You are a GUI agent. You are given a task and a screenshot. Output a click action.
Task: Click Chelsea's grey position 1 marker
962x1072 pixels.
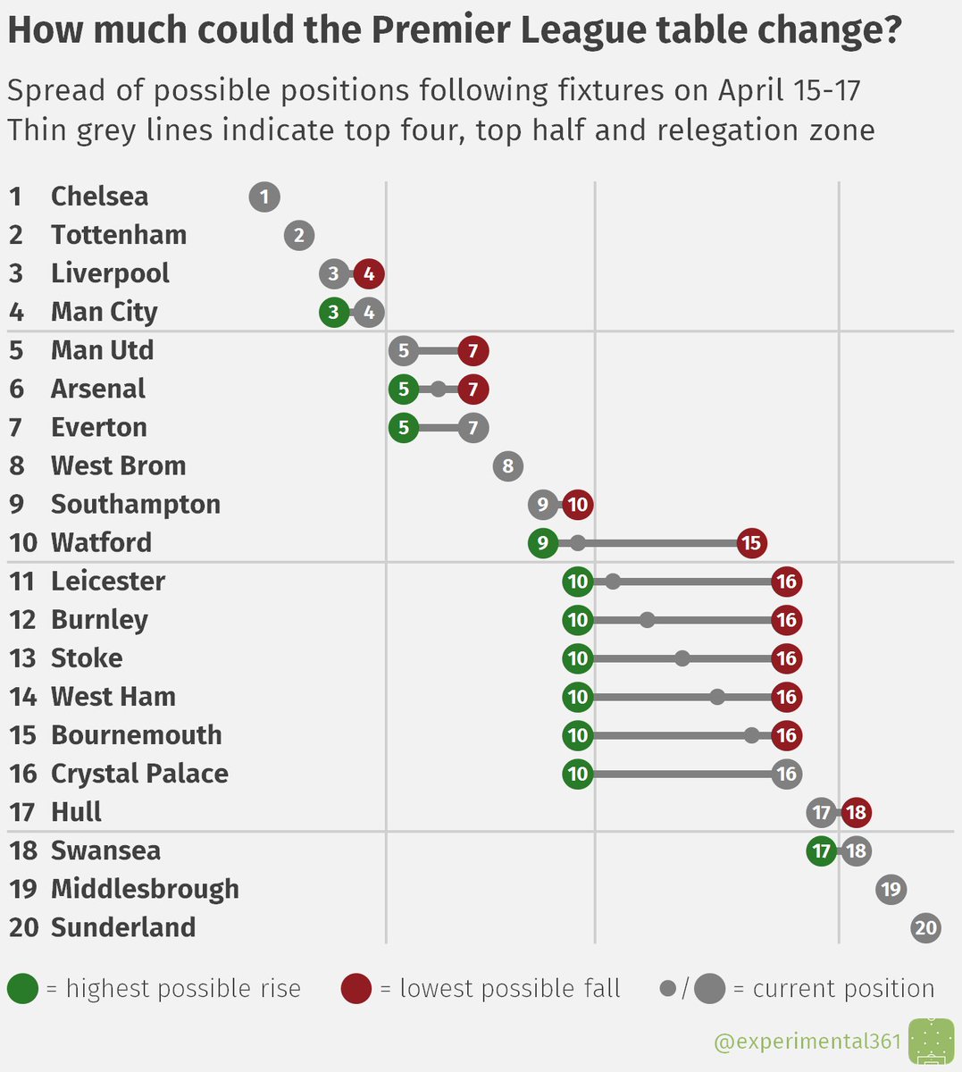tap(264, 197)
